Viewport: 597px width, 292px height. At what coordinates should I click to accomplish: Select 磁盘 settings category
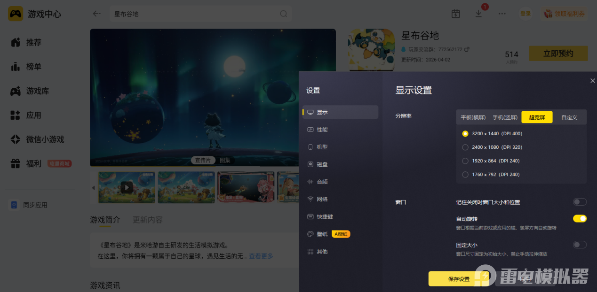(341, 164)
